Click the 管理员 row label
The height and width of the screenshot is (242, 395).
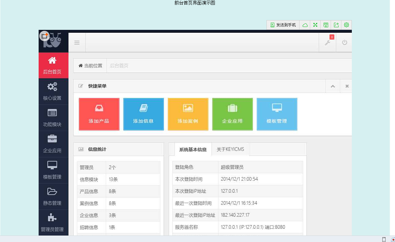click(x=87, y=167)
